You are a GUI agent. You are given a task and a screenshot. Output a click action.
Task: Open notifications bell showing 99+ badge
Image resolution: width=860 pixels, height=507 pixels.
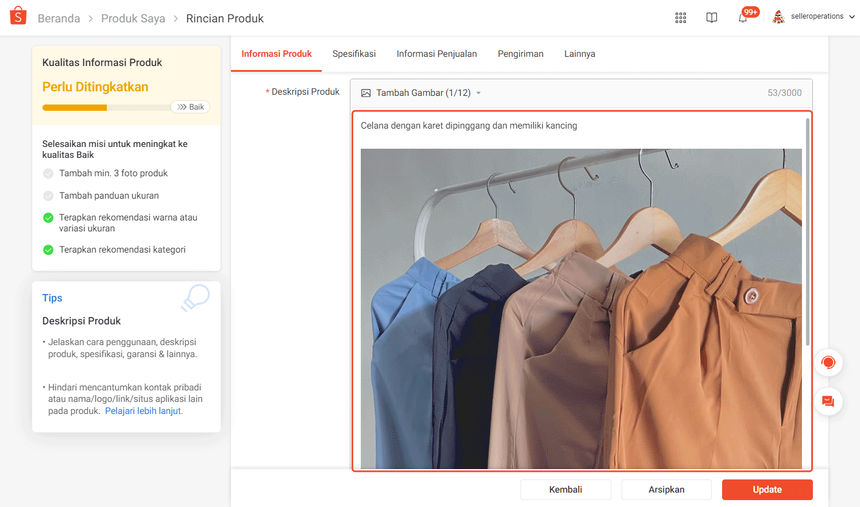742,18
